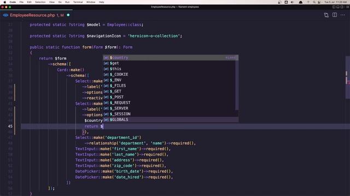Image resolution: width=350 pixels, height=196 pixels.
Task: Select the EmployeeResource.php editor tab
Action: 37,15
